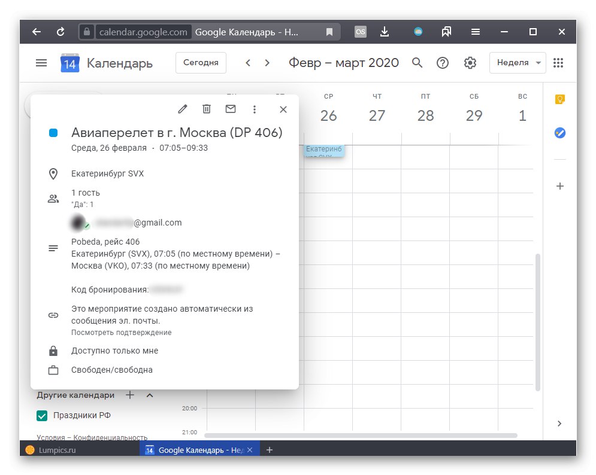Close the Google Календарь tab
This screenshot has height=475, width=596.
[x=250, y=450]
